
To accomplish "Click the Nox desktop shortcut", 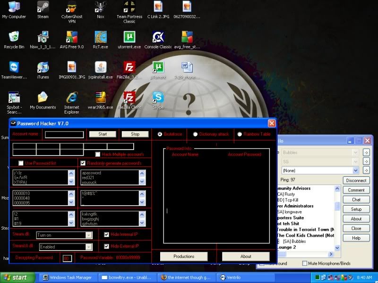I will pos(101,10).
